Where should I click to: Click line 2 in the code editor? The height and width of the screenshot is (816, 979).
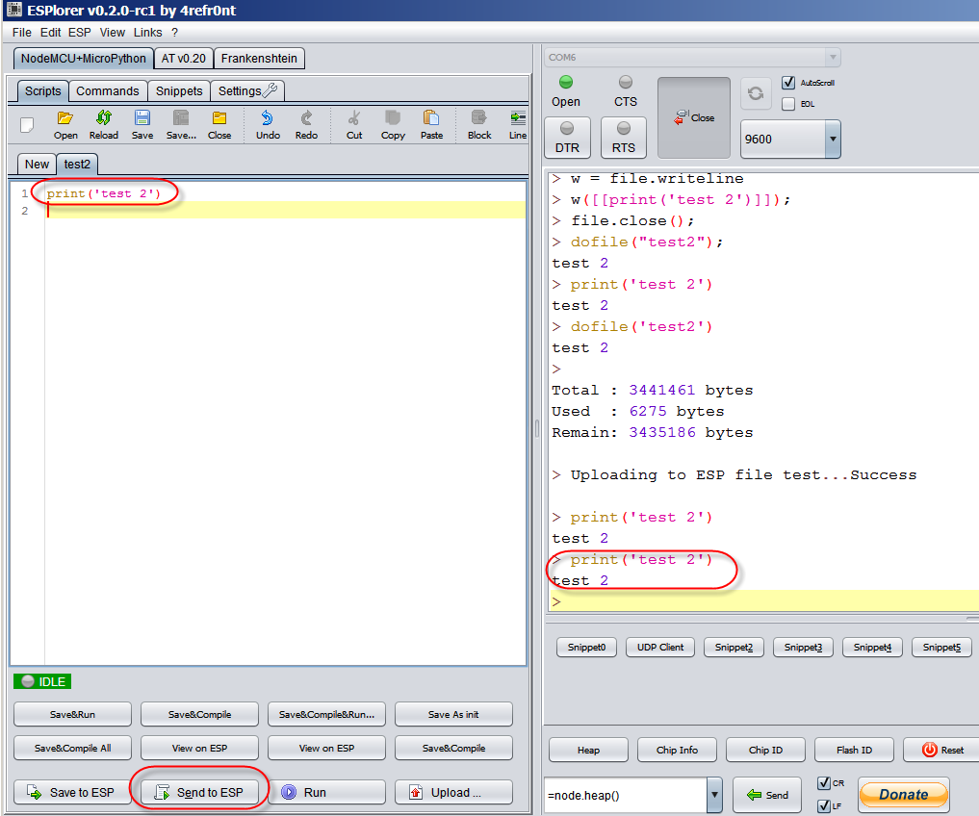click(x=285, y=211)
